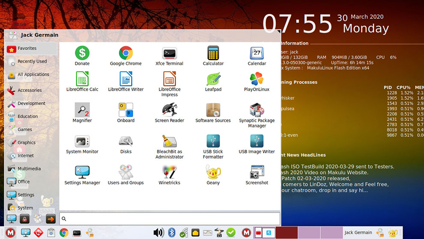This screenshot has width=424, height=239.
Task: Launch Synaptic Package Manager
Action: [x=257, y=115]
